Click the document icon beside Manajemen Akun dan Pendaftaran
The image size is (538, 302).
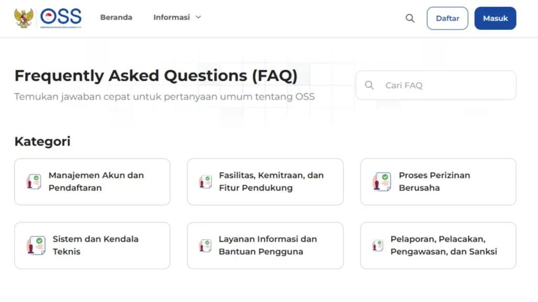tap(34, 181)
